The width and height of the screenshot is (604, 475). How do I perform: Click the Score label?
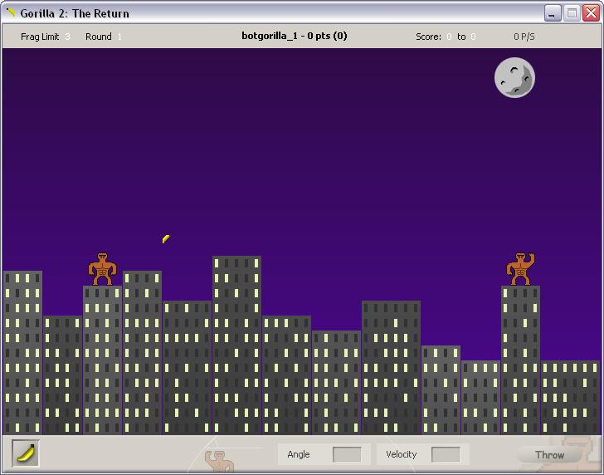(x=428, y=37)
